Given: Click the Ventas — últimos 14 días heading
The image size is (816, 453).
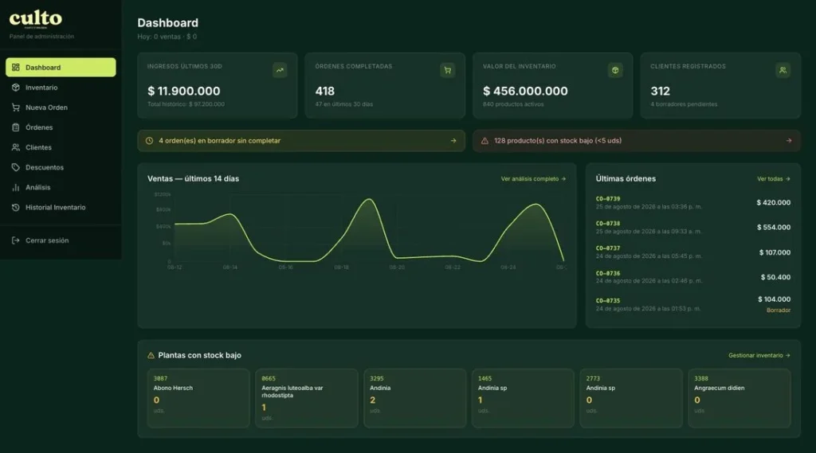Looking at the screenshot, I should pos(193,178).
